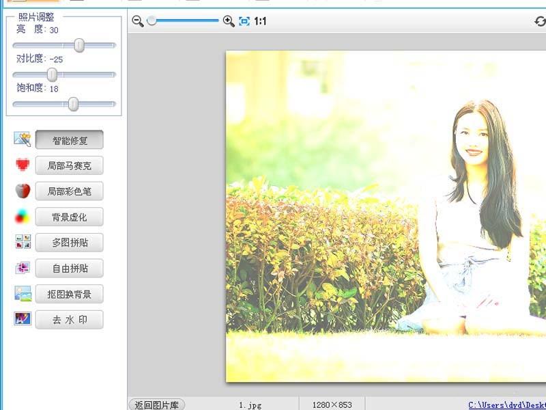The width and height of the screenshot is (546, 410).
Task: Click the zoom-out magnifier icon
Action: coord(137,21)
